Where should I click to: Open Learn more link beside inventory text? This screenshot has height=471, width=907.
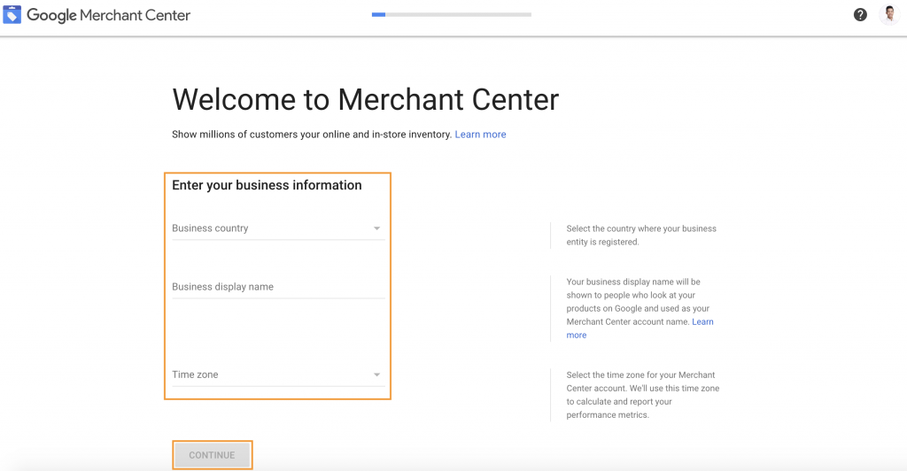480,134
